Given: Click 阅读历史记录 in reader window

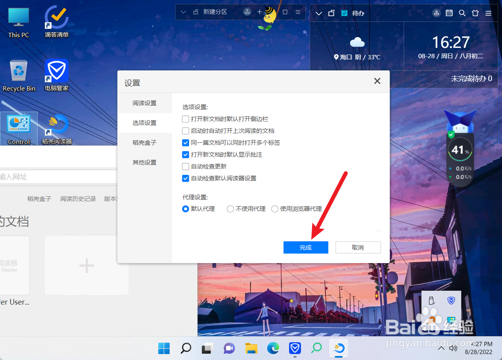Looking at the screenshot, I should tap(78, 199).
